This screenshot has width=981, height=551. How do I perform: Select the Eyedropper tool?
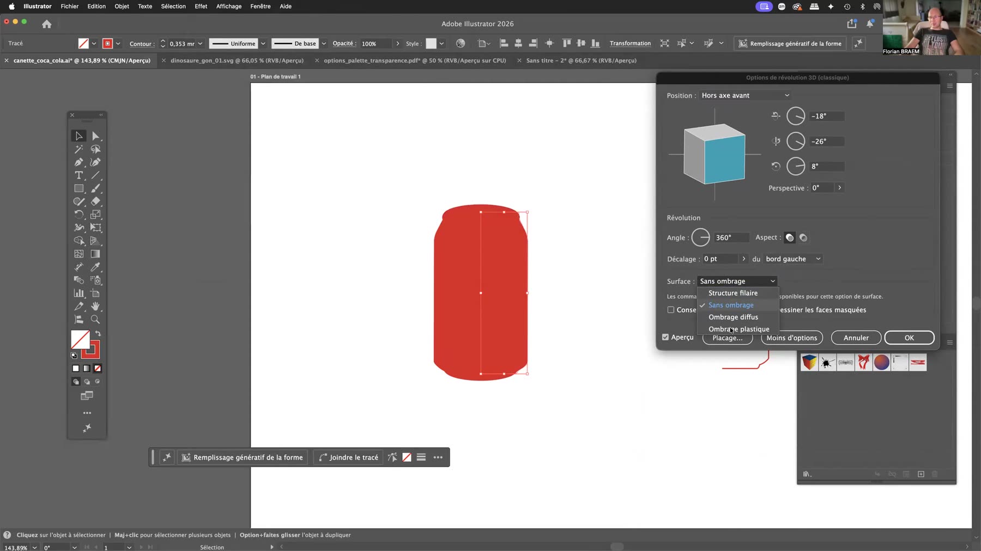click(96, 267)
